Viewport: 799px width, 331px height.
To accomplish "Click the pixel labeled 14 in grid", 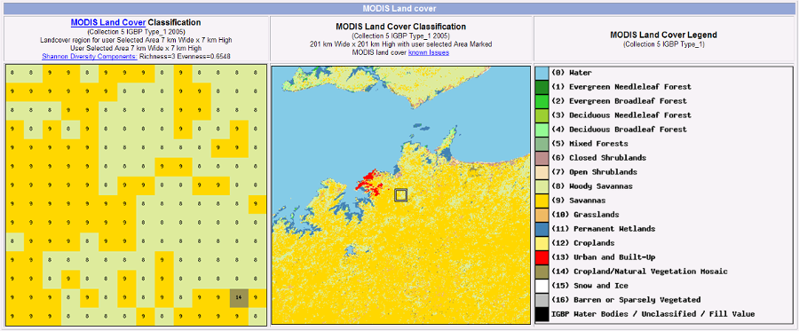I will click(239, 297).
